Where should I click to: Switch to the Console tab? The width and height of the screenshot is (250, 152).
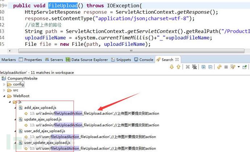pos(143,60)
